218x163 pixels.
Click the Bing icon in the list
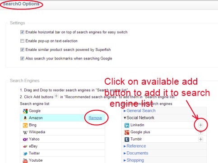25,125
